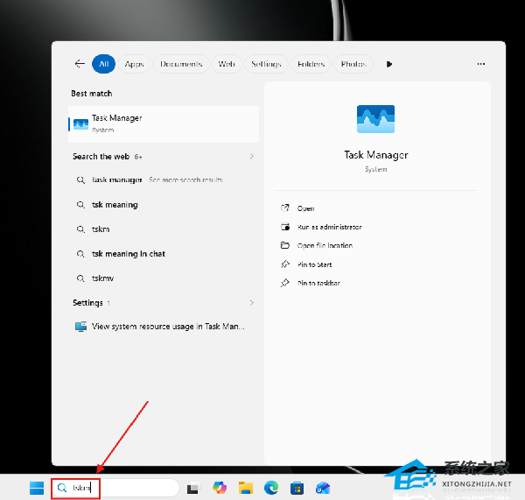Click the taskbar search box

[x=115, y=488]
